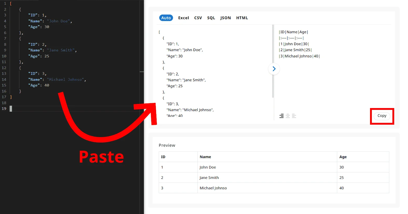
Task: Click the scrollbar of the JSON input pane
Action: 273,61
